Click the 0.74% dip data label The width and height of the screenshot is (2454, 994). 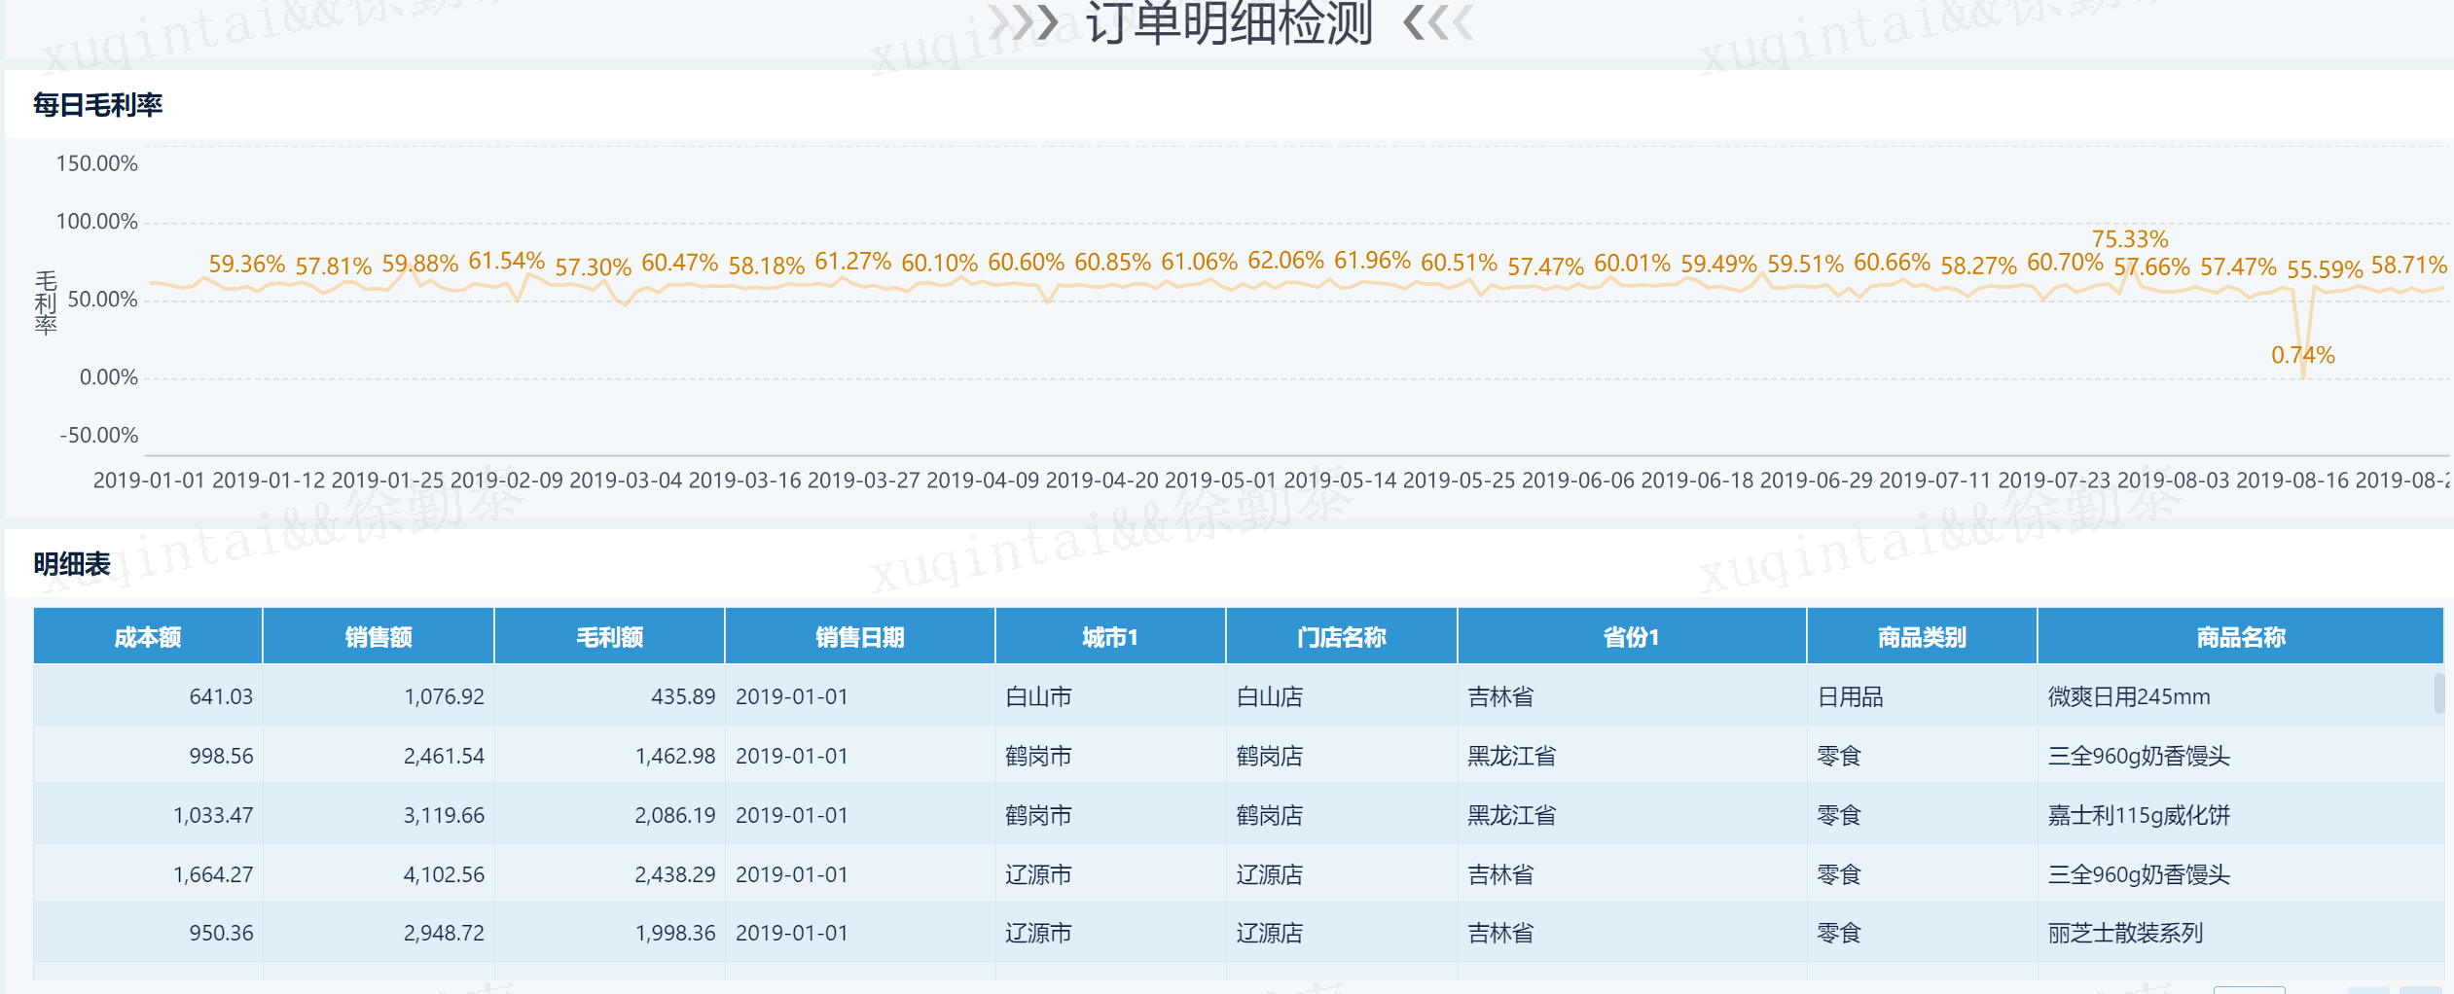tap(2302, 355)
